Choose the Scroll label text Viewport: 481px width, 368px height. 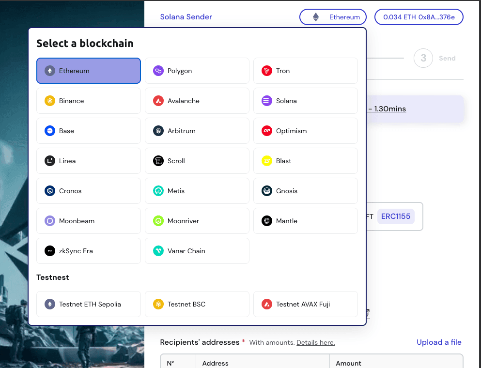(176, 161)
